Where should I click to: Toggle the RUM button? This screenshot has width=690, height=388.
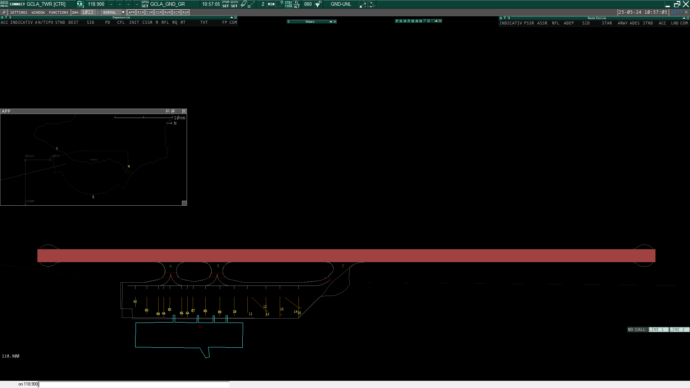[x=186, y=12]
